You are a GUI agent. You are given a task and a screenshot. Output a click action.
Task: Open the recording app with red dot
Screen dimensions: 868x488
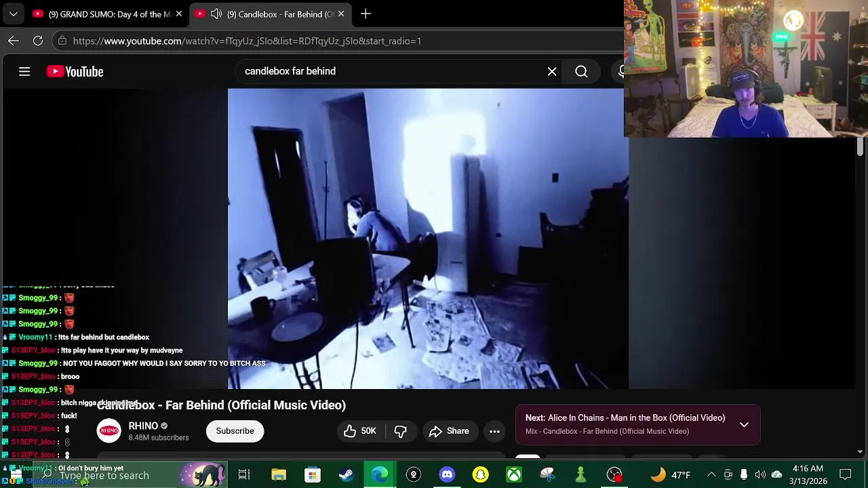pyautogui.click(x=614, y=474)
